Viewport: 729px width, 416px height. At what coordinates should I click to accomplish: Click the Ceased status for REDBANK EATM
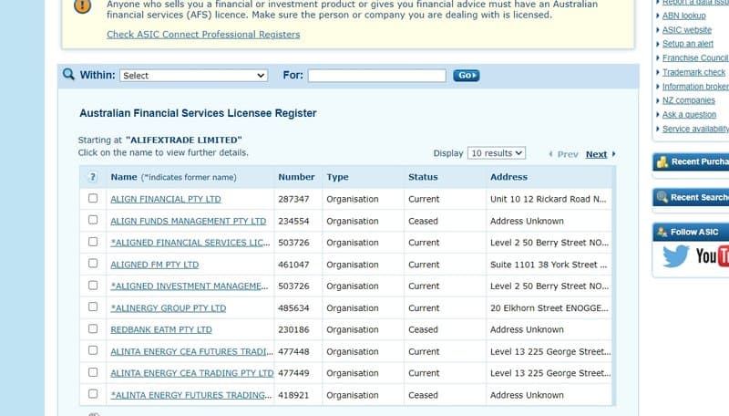[x=423, y=330]
